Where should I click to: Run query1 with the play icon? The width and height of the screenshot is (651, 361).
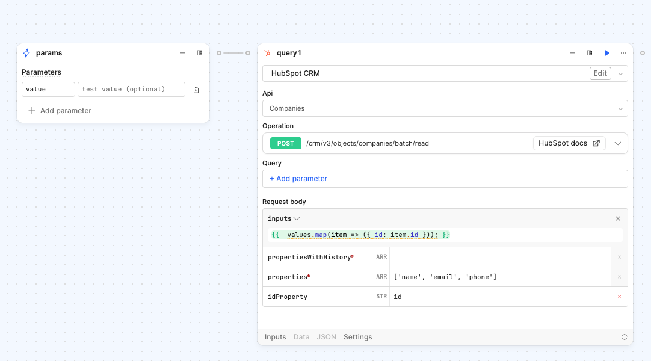tap(606, 53)
